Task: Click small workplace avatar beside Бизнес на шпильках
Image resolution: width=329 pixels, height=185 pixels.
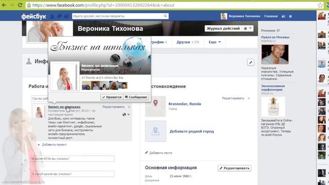Action: coord(39,112)
